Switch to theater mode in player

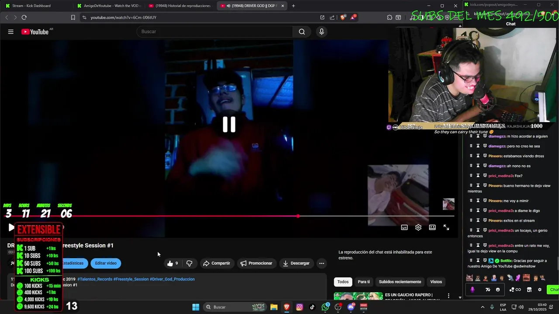432,227
